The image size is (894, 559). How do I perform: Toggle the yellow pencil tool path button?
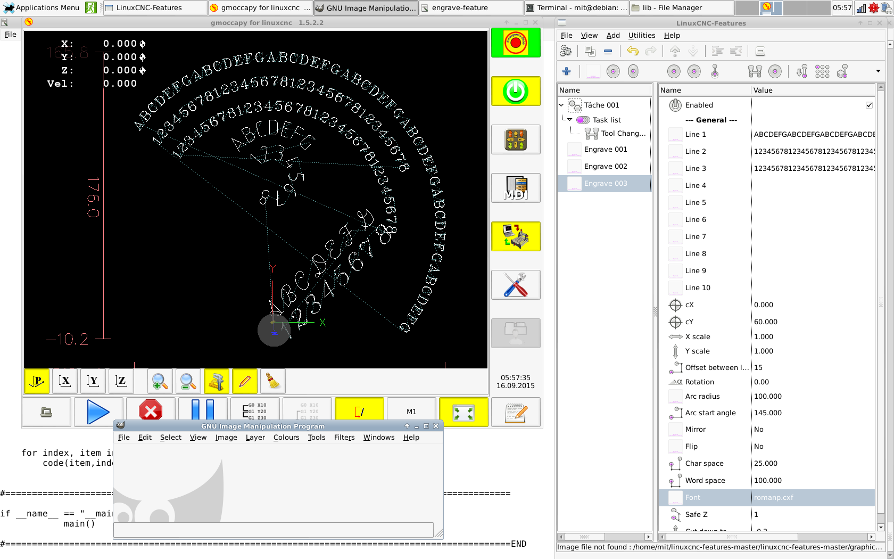click(x=245, y=381)
